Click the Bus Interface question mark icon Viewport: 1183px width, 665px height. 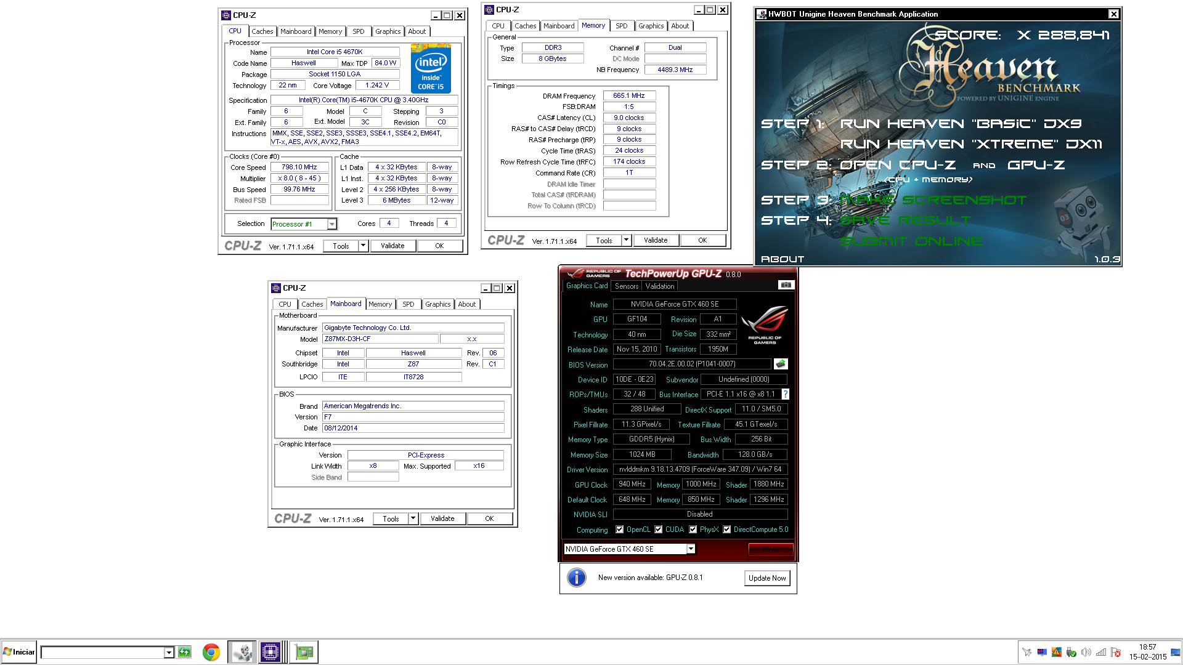click(785, 394)
